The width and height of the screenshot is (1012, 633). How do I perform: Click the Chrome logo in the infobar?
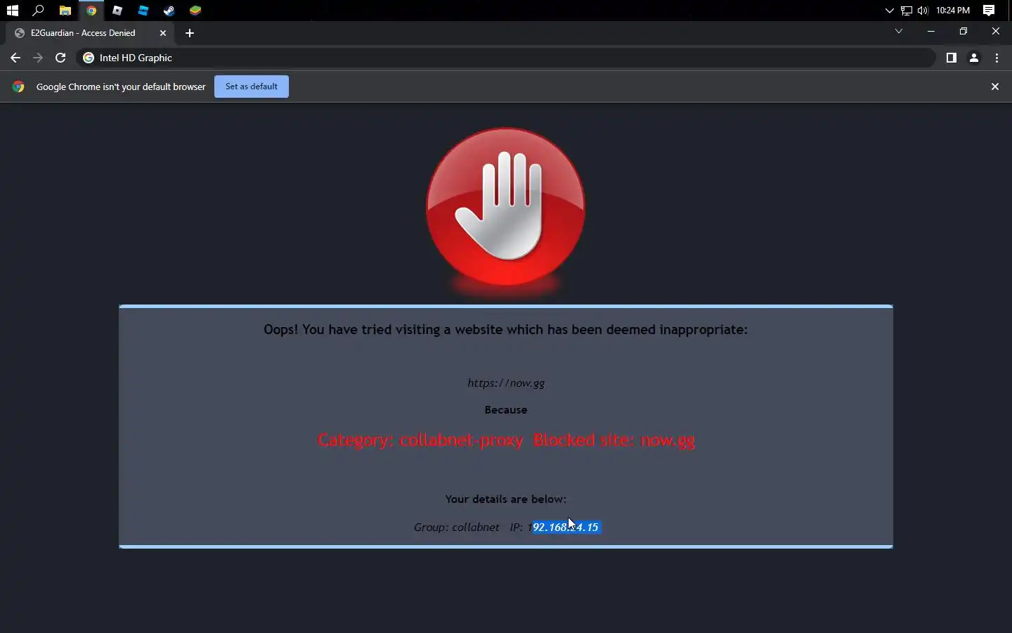click(18, 87)
